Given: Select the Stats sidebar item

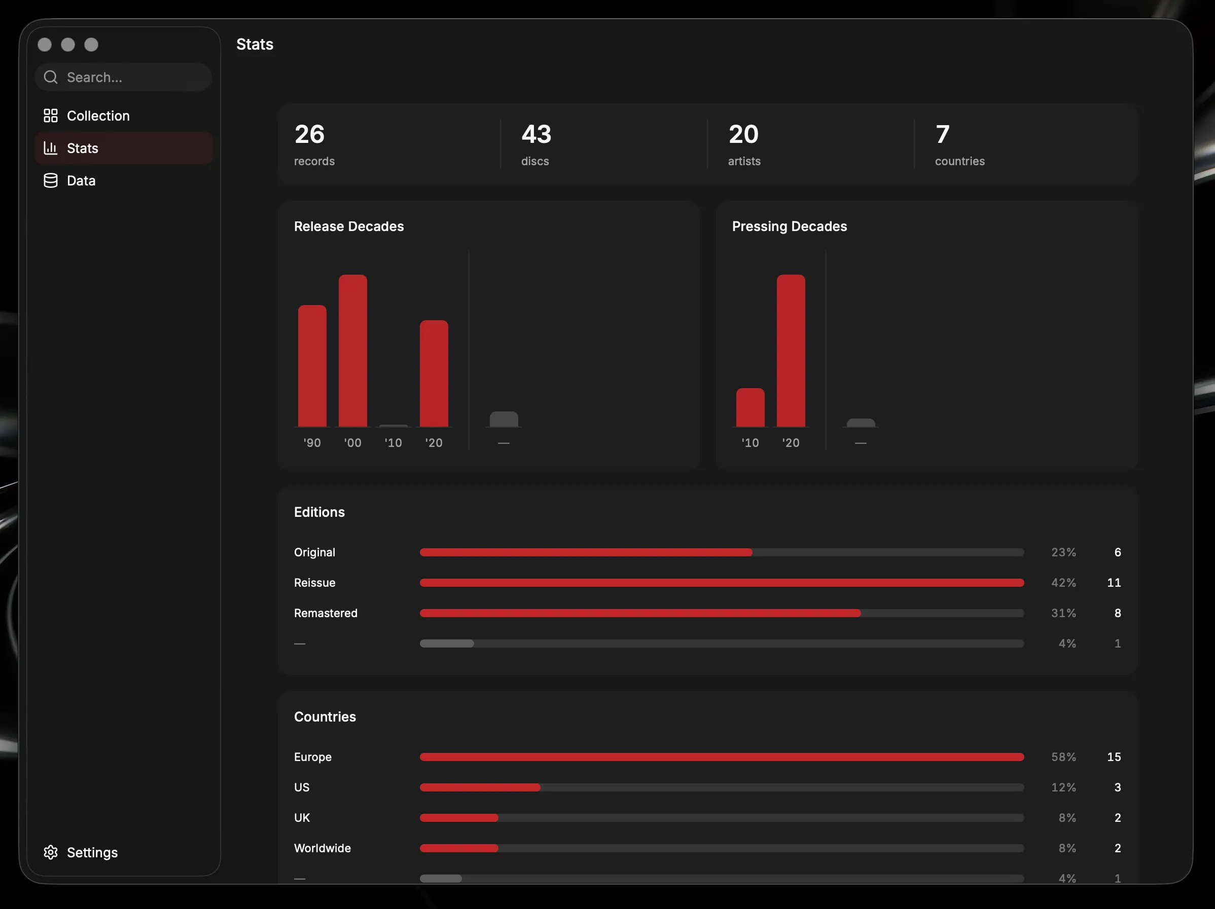Looking at the screenshot, I should click(124, 148).
